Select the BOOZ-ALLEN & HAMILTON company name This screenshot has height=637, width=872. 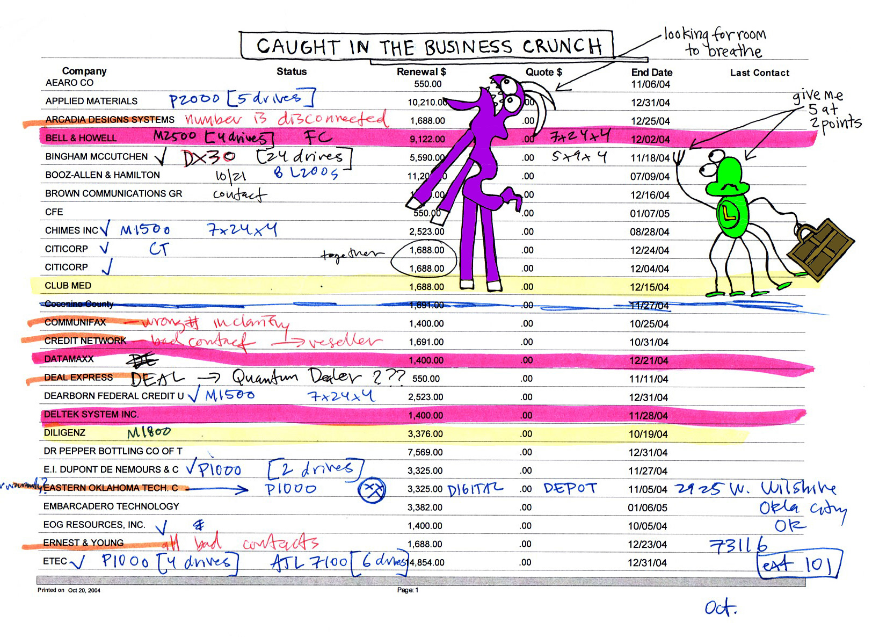coord(103,175)
